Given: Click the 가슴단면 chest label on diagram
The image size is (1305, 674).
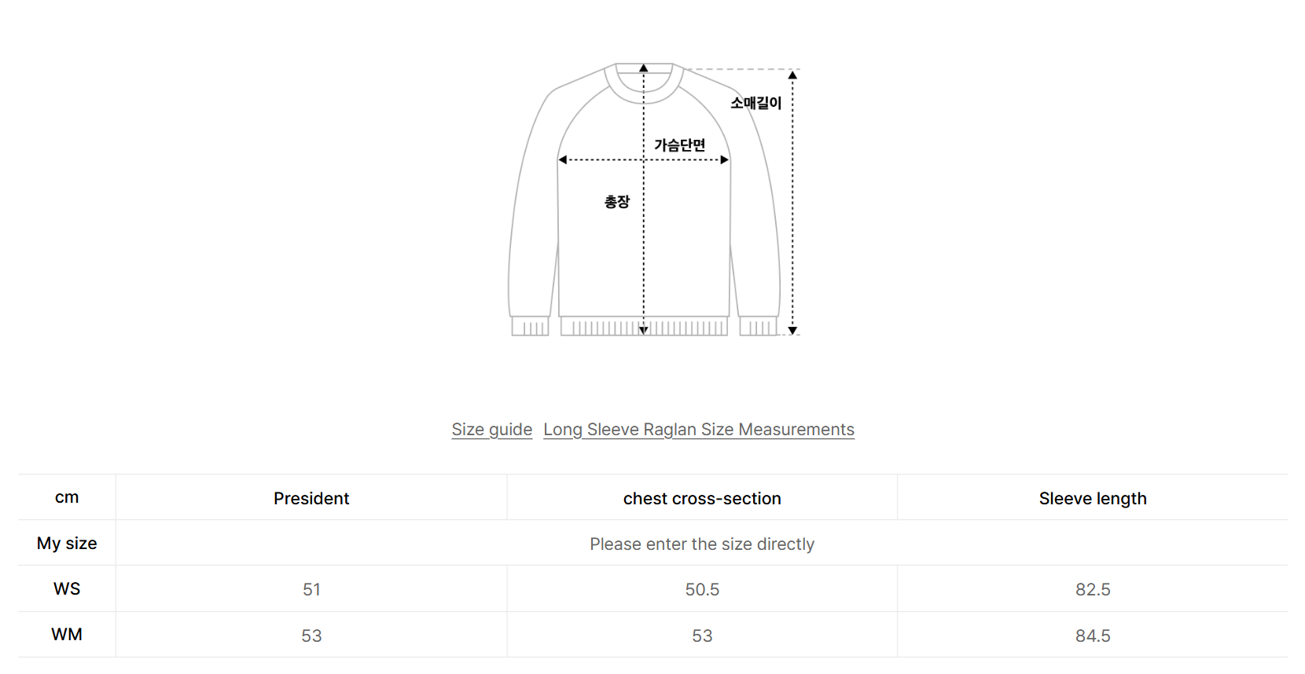Looking at the screenshot, I should tap(679, 145).
